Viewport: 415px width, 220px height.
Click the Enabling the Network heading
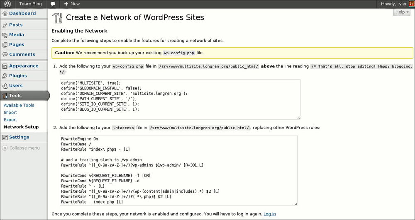pos(79,31)
